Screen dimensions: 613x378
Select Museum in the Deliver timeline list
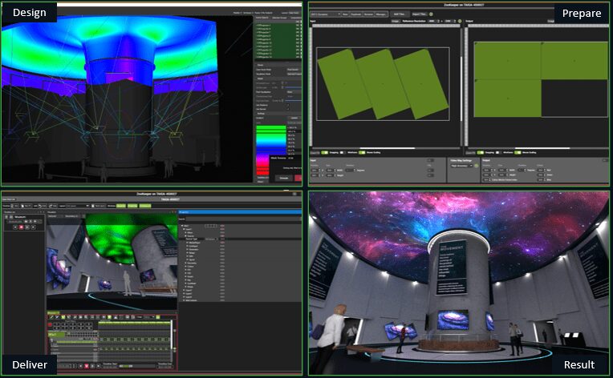point(20,217)
